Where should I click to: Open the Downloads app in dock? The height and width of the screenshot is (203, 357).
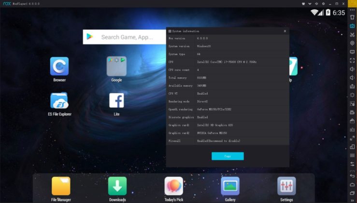[x=117, y=186]
